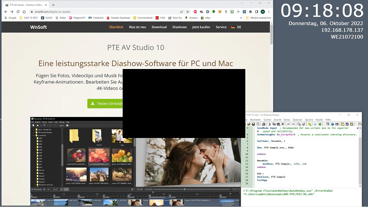
Task: Open Weitere Lesezeichen folder
Action: (x=258, y=18)
